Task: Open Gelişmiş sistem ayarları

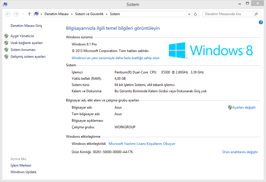Action: coord(28,57)
